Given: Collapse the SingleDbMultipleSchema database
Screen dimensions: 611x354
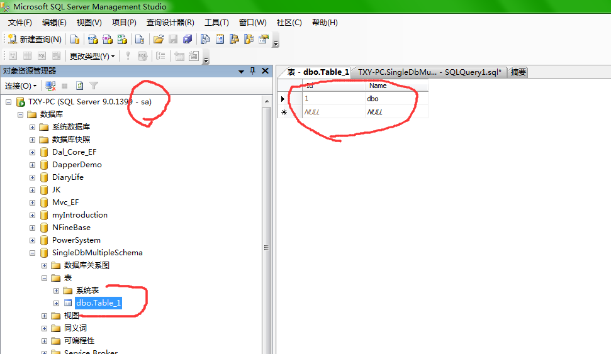Looking at the screenshot, I should tap(32, 253).
